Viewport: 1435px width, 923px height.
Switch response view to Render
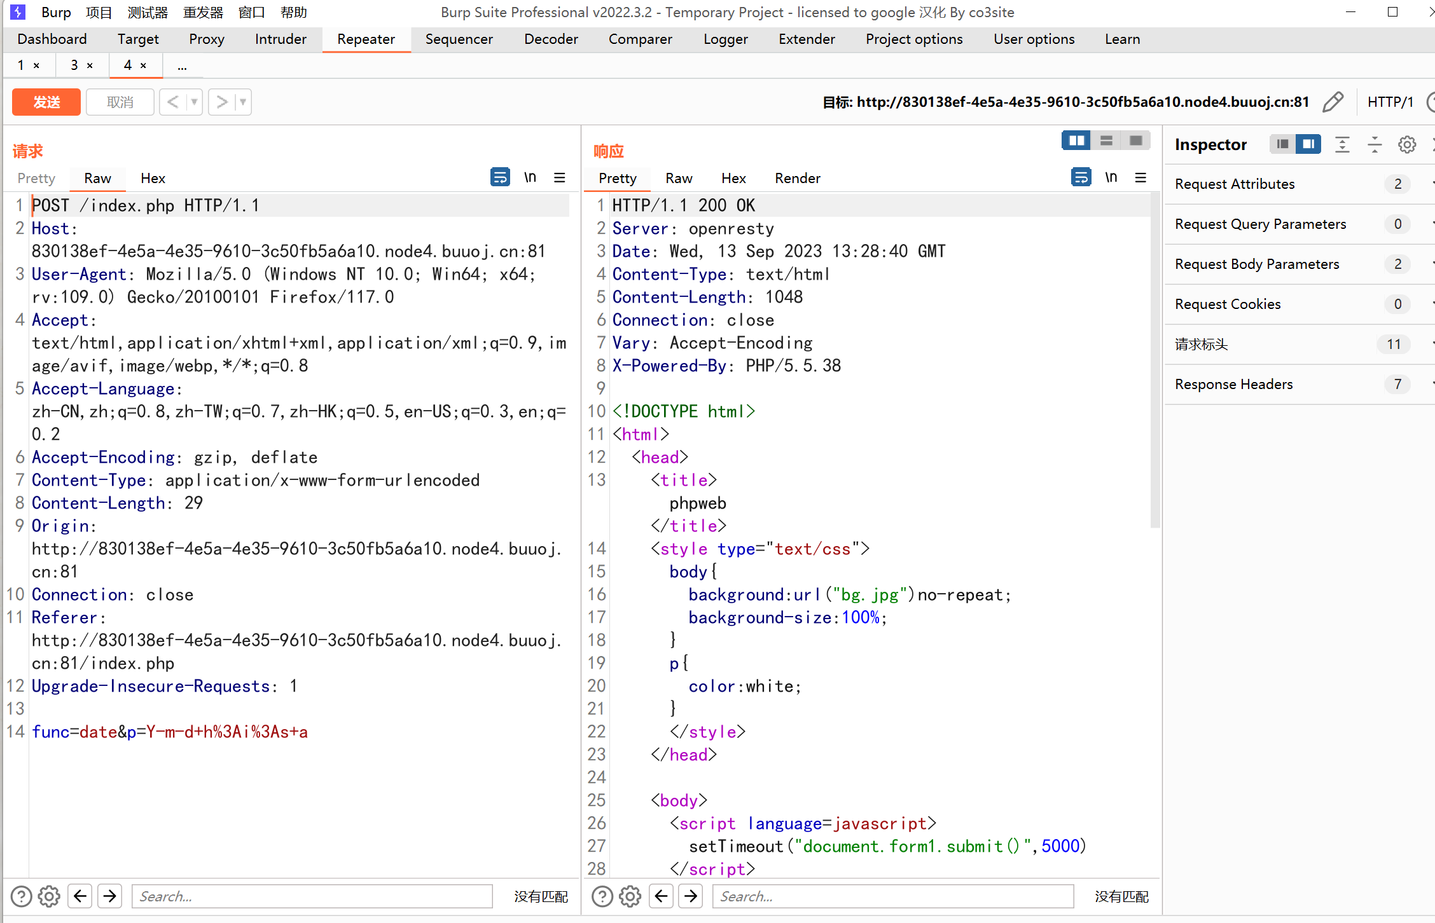tap(798, 178)
